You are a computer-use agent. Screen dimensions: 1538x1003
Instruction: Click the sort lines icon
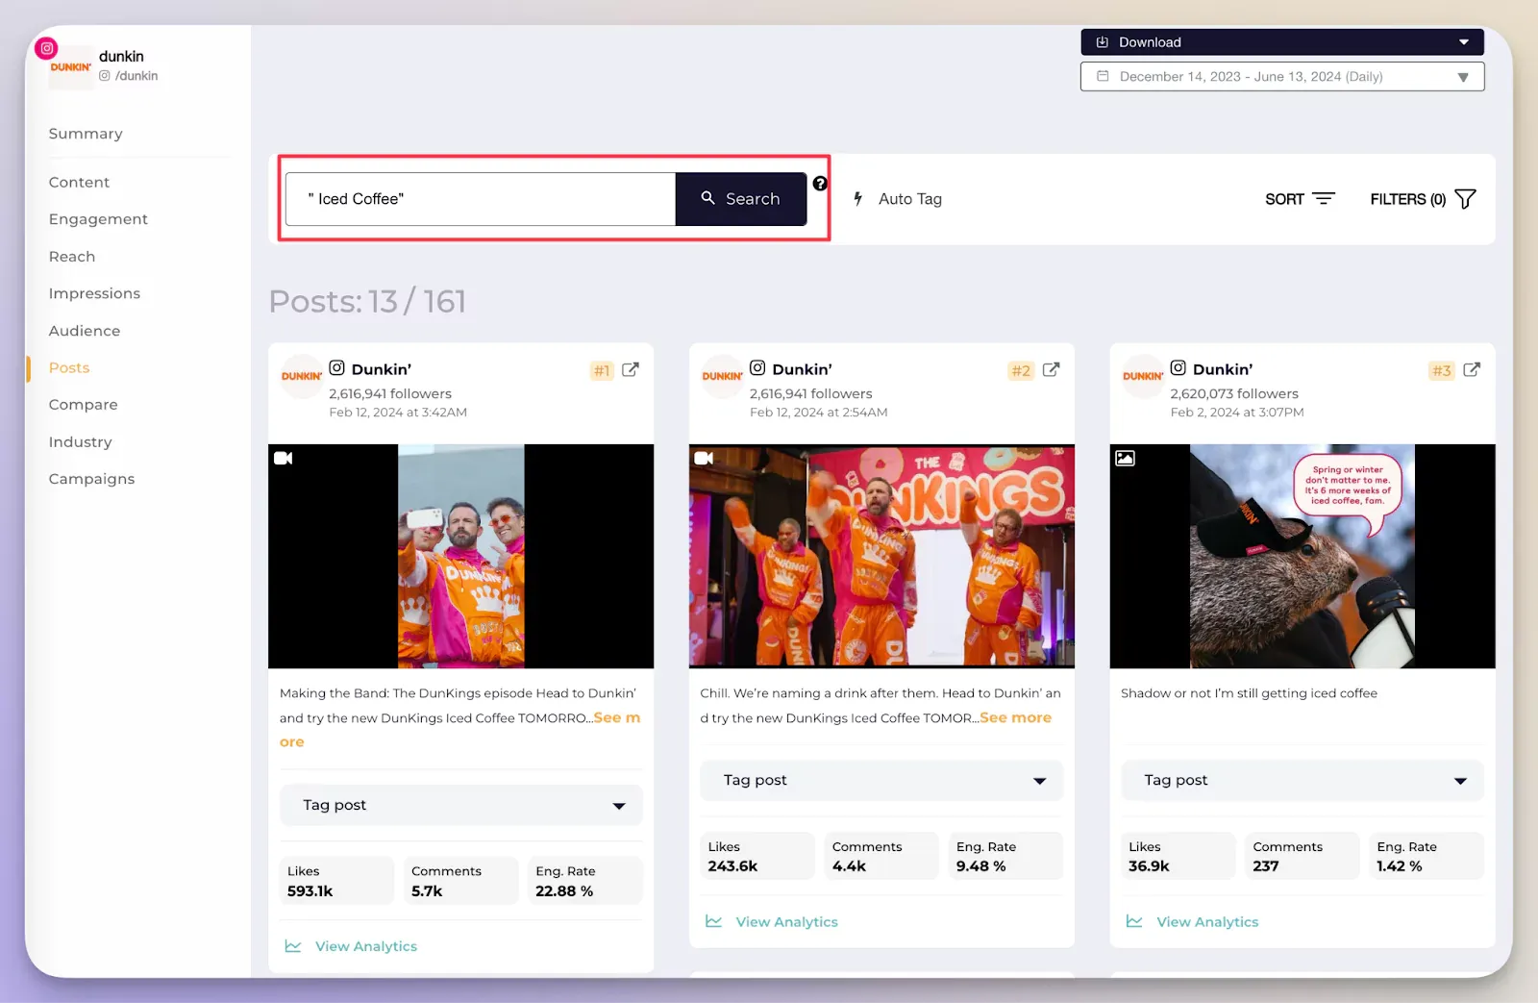tap(1324, 199)
